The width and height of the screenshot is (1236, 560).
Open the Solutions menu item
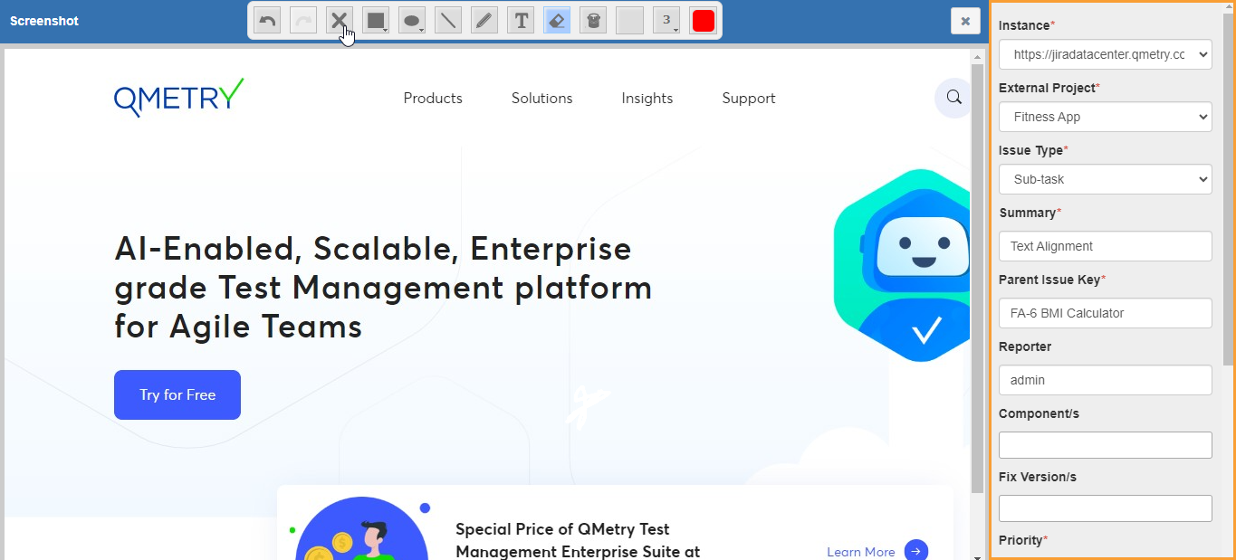(541, 99)
